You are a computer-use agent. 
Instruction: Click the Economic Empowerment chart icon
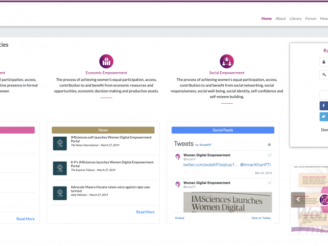(x=106, y=61)
